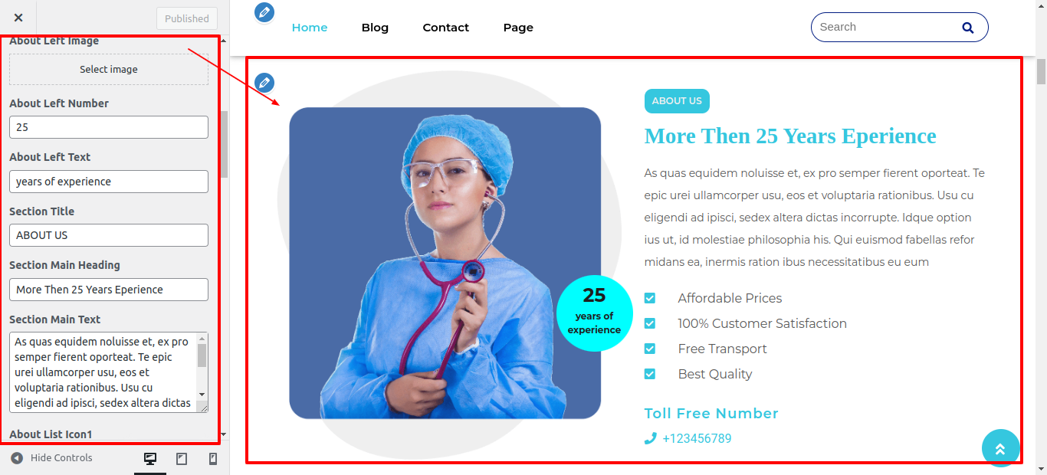Switch to desktop preview icon

click(150, 459)
